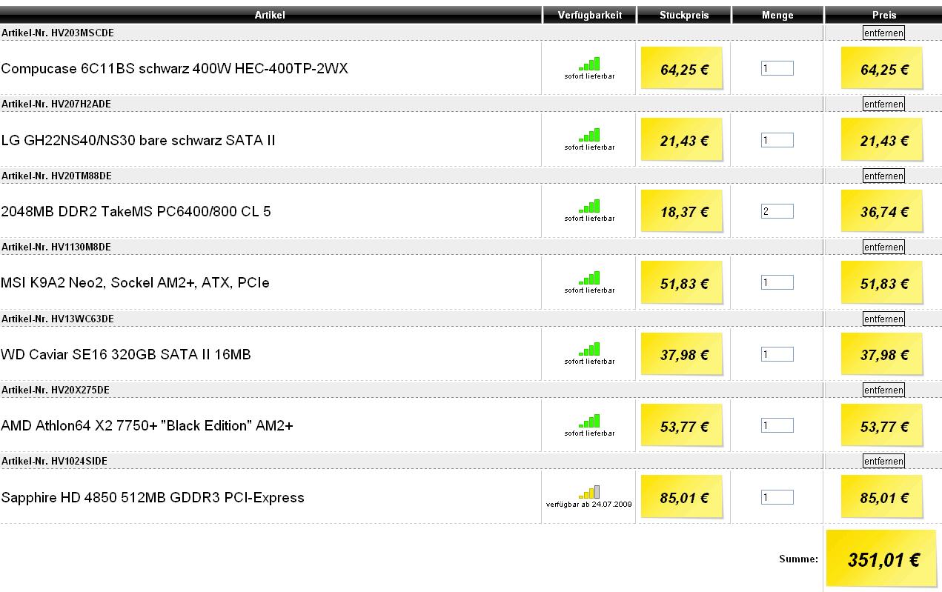Click text Artikel-Nr. HV207H2ADE
Image resolution: width=942 pixels, height=592 pixels.
[x=56, y=104]
